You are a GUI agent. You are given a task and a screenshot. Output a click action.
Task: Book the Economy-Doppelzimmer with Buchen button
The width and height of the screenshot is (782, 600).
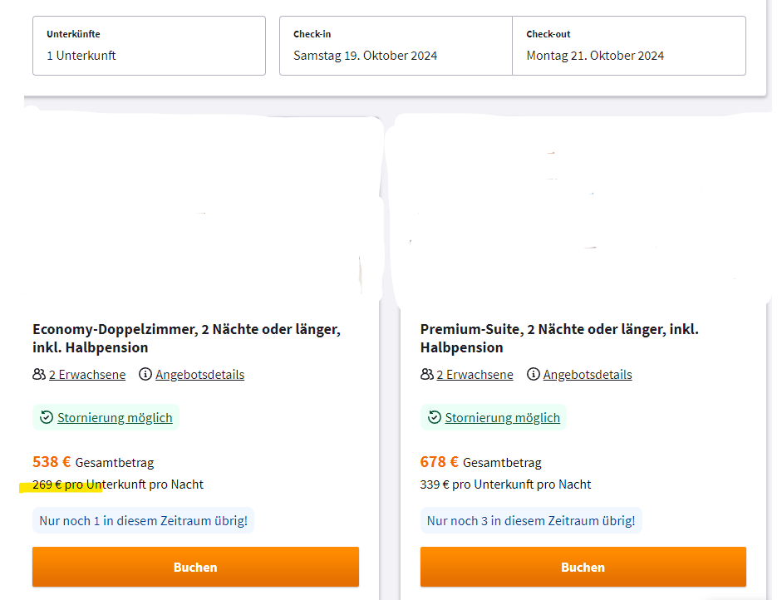(x=195, y=567)
